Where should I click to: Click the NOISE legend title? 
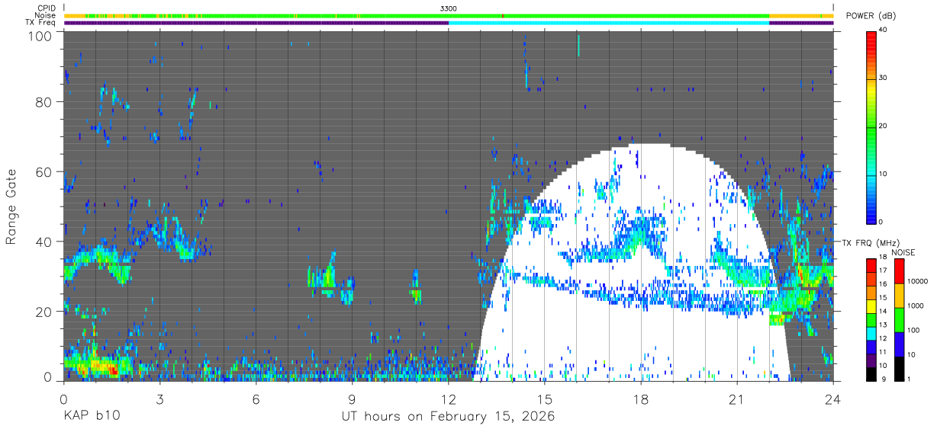[x=904, y=252]
